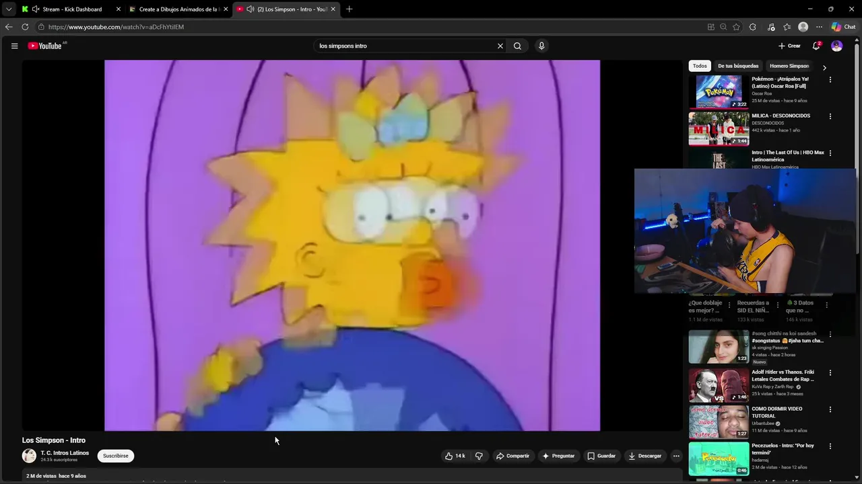Viewport: 862px width, 484px height.
Task: Close the Create a Dibujos Animados tab
Action: tap(226, 9)
